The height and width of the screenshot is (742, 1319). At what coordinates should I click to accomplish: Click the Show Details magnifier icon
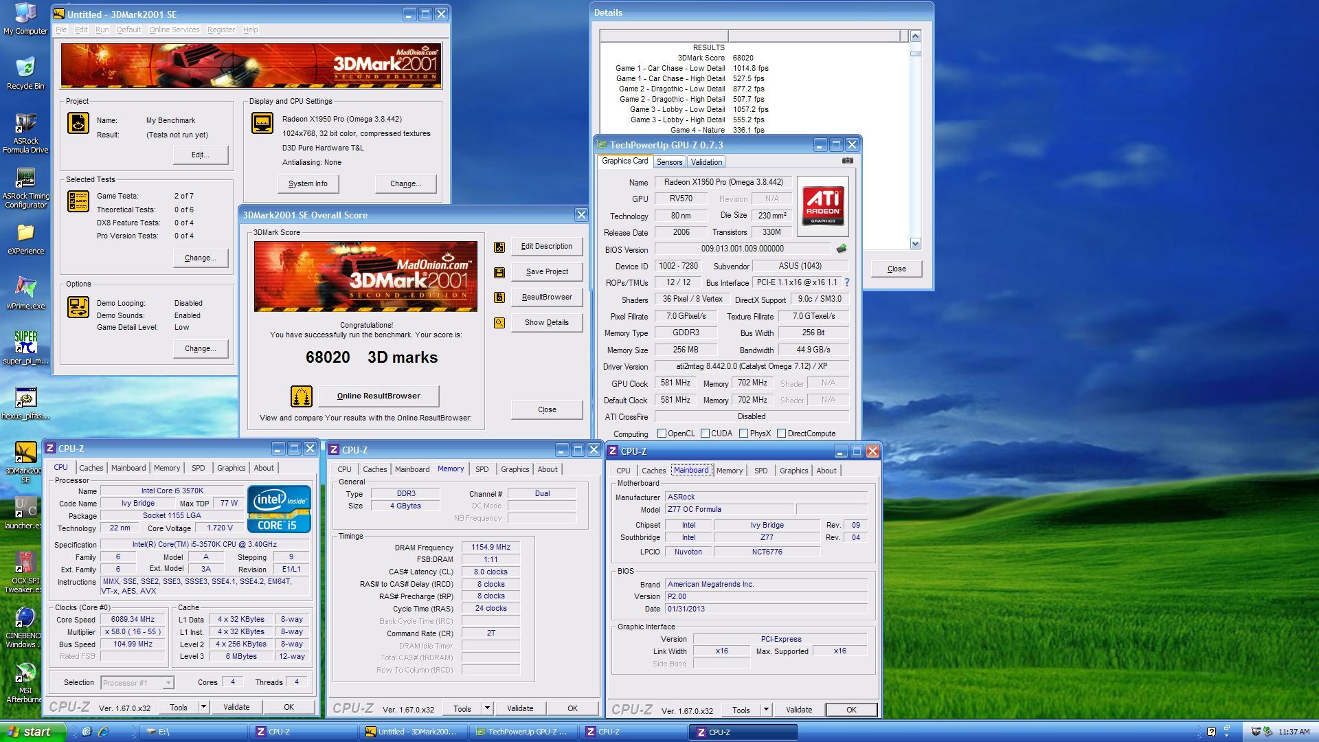(499, 323)
